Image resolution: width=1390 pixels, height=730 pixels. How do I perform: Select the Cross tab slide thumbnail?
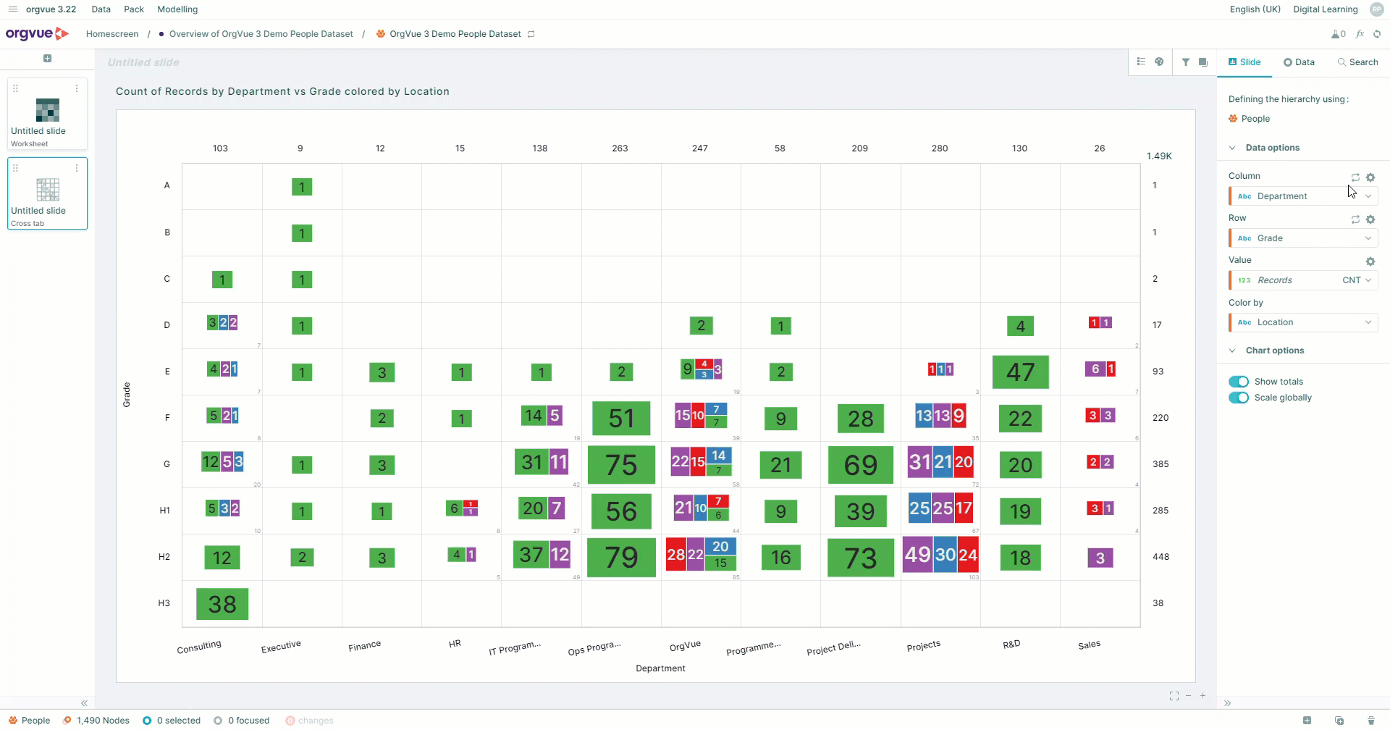[x=47, y=193]
